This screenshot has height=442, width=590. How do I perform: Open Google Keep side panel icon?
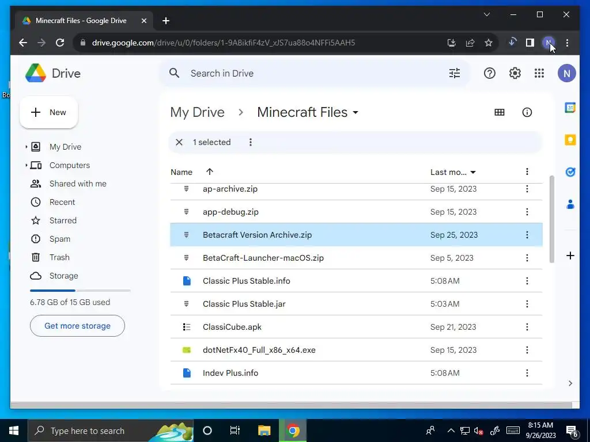(x=570, y=140)
